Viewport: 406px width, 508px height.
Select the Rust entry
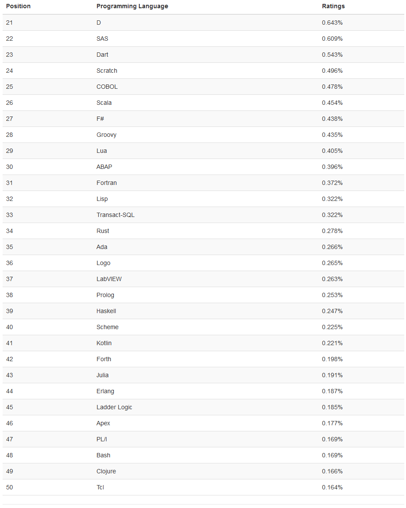(103, 231)
